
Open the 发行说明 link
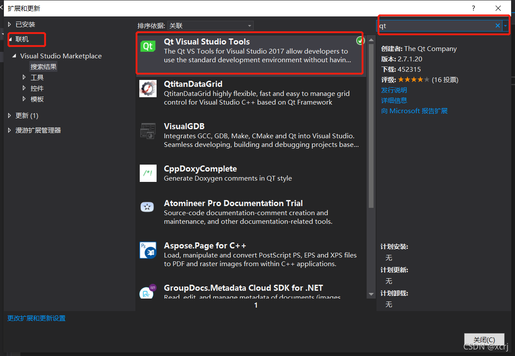coord(394,90)
